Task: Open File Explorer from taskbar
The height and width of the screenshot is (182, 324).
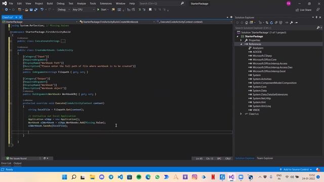Action: pyautogui.click(x=92, y=177)
